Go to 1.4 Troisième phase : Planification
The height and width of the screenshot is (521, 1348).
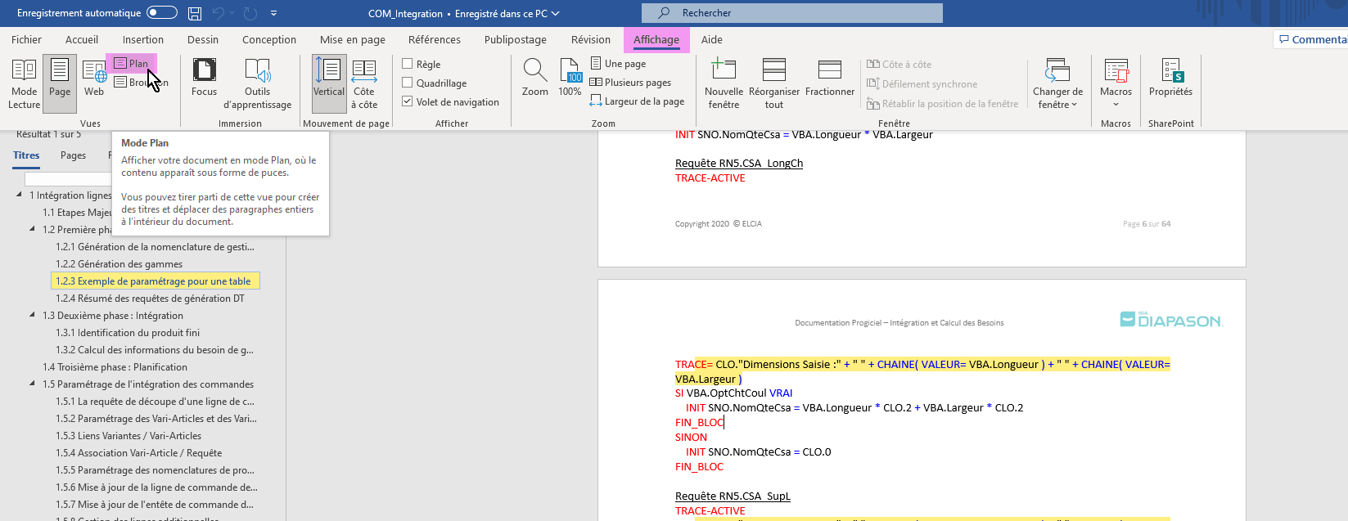[x=115, y=366]
